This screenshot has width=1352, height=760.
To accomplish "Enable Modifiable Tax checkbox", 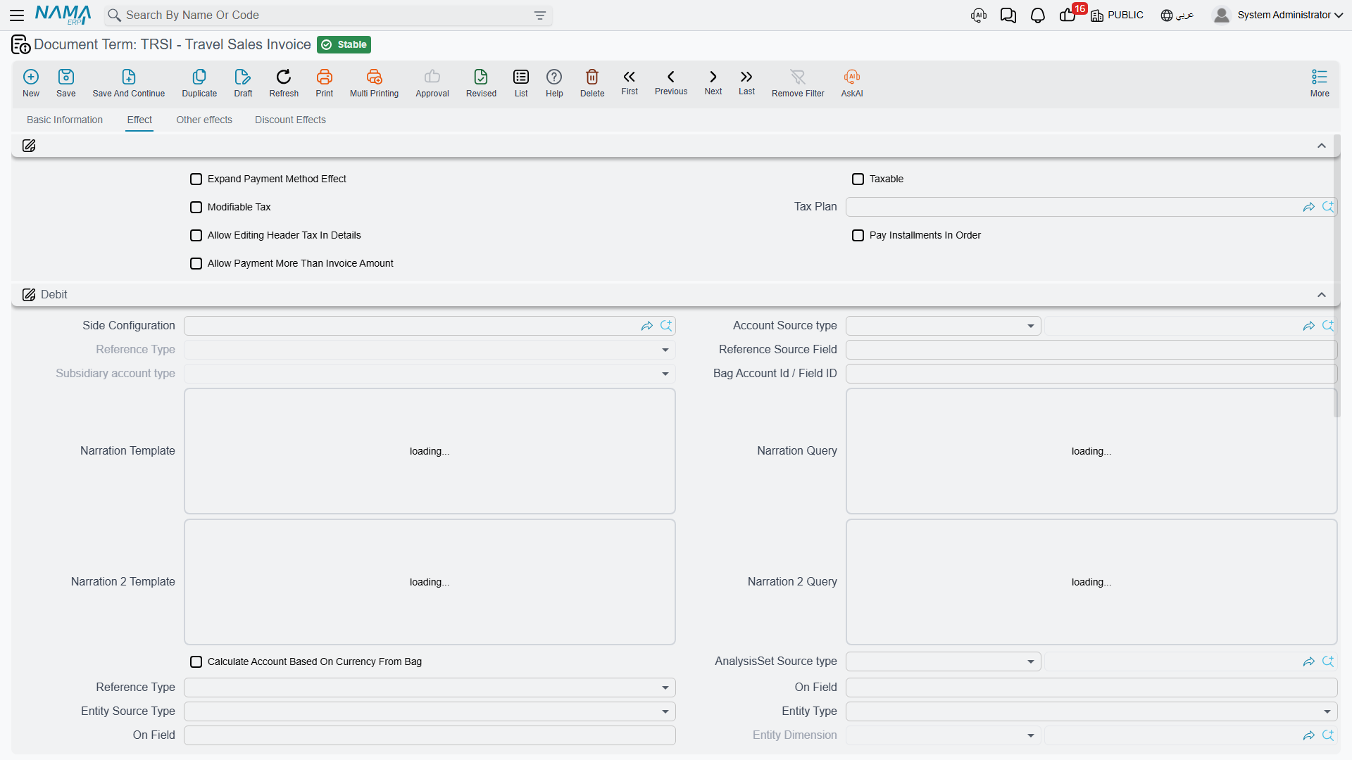I will [196, 208].
